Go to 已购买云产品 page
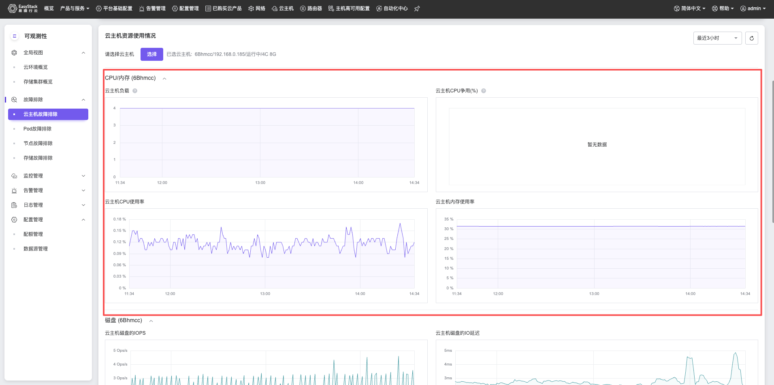The image size is (774, 385). click(224, 9)
